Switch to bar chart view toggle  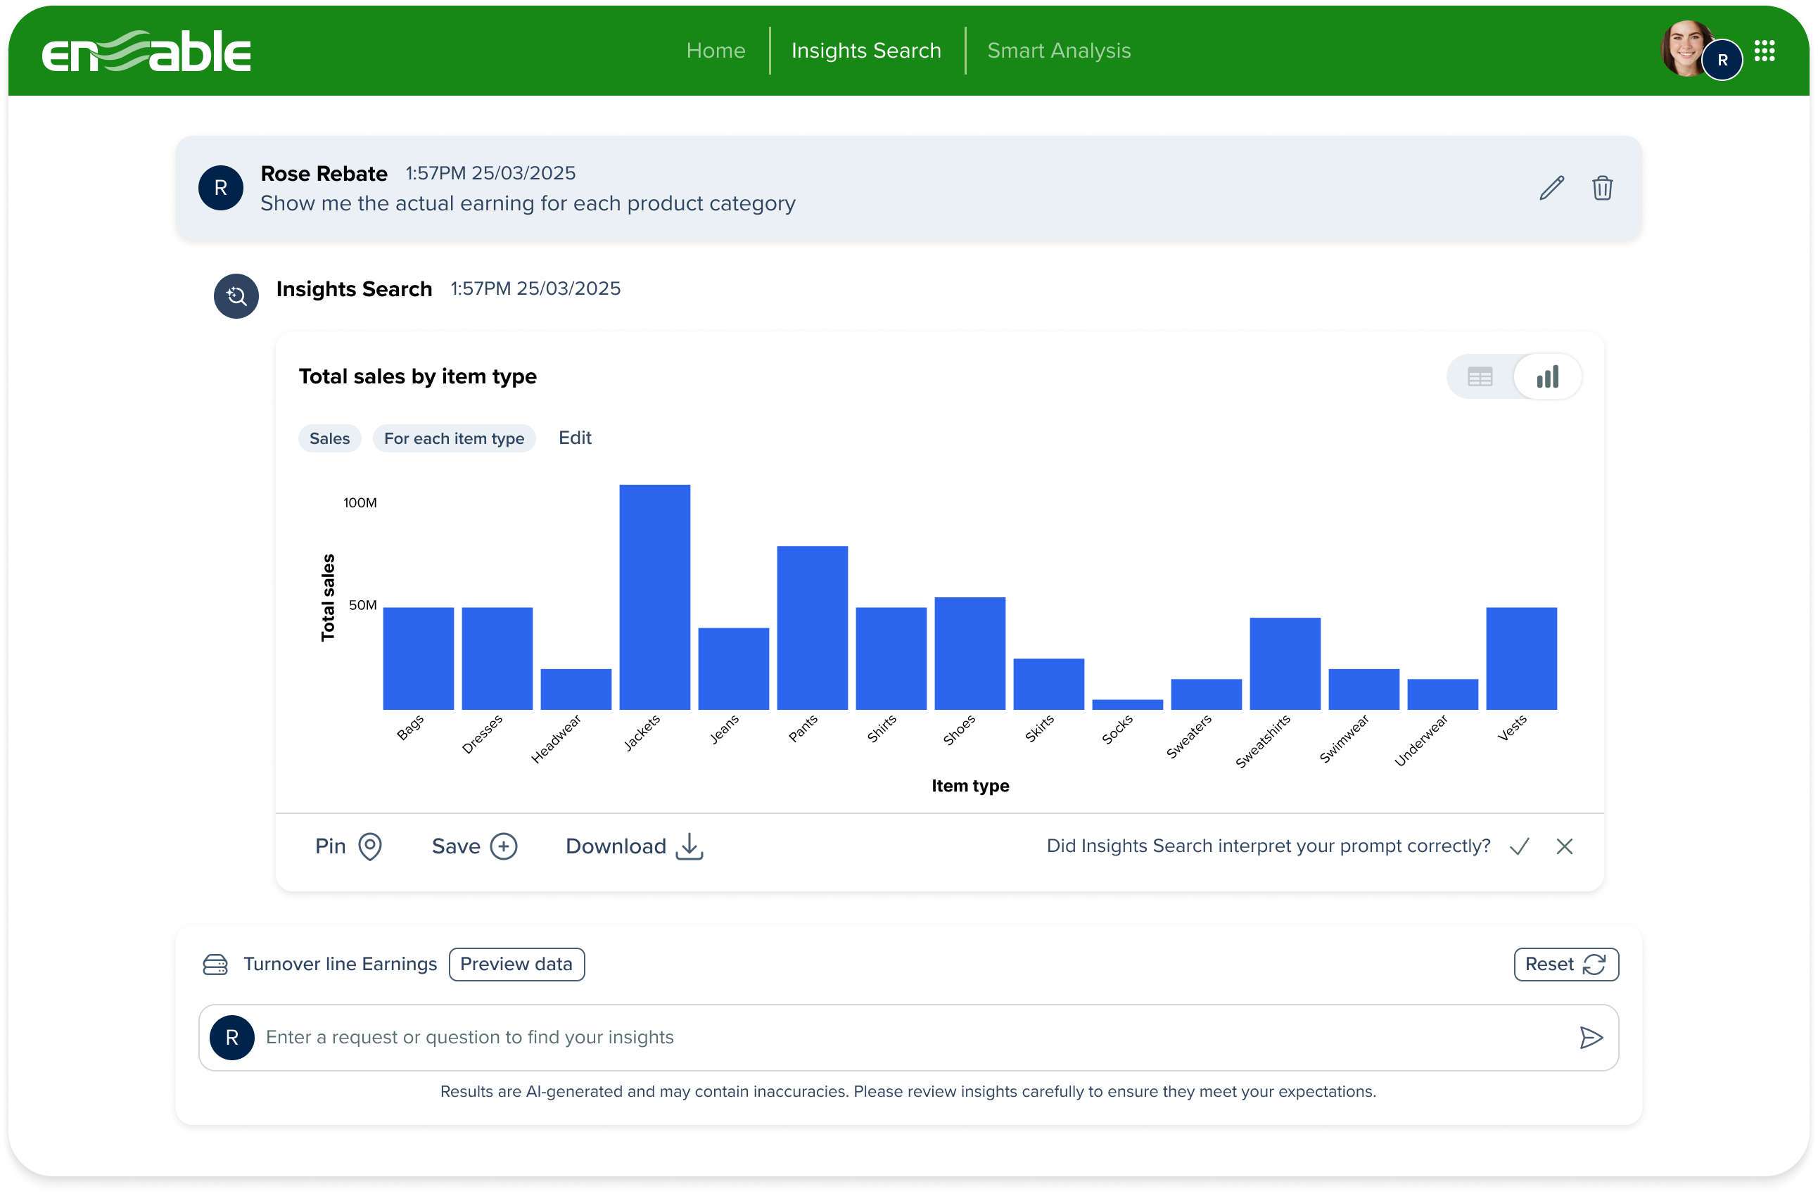click(x=1547, y=376)
